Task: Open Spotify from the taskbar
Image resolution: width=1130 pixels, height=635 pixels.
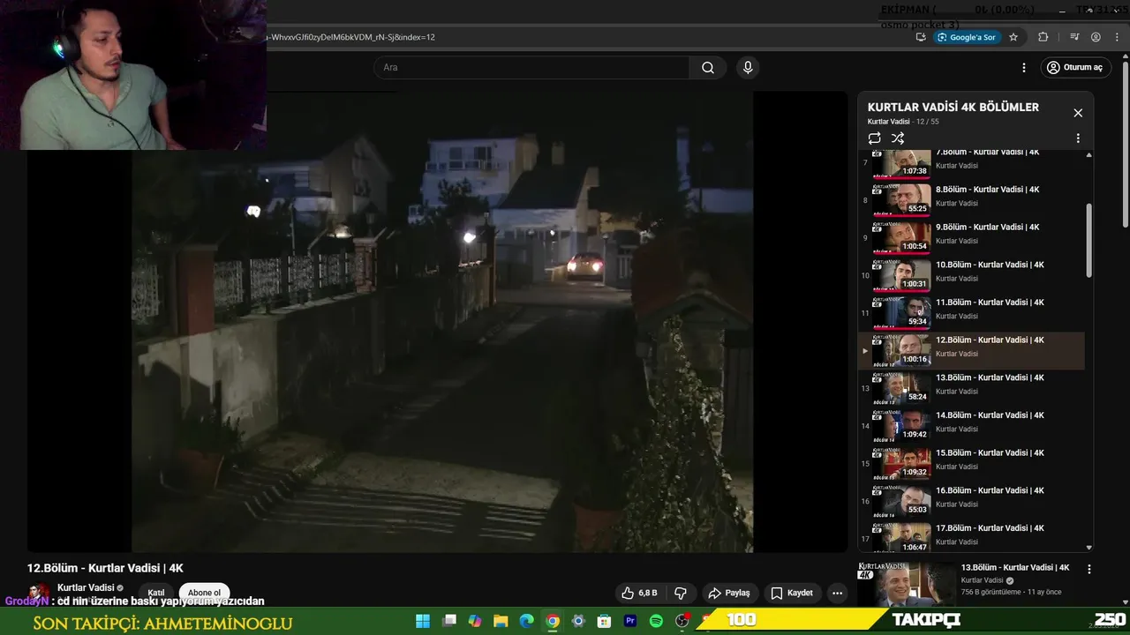Action: (656, 621)
